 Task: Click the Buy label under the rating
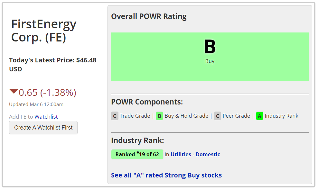210,61
